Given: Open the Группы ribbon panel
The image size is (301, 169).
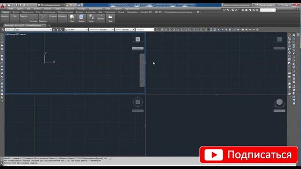Looking at the screenshot, I should tap(101, 18).
